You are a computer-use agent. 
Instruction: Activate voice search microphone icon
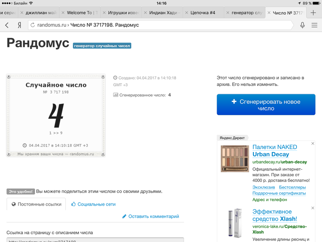click(302, 25)
